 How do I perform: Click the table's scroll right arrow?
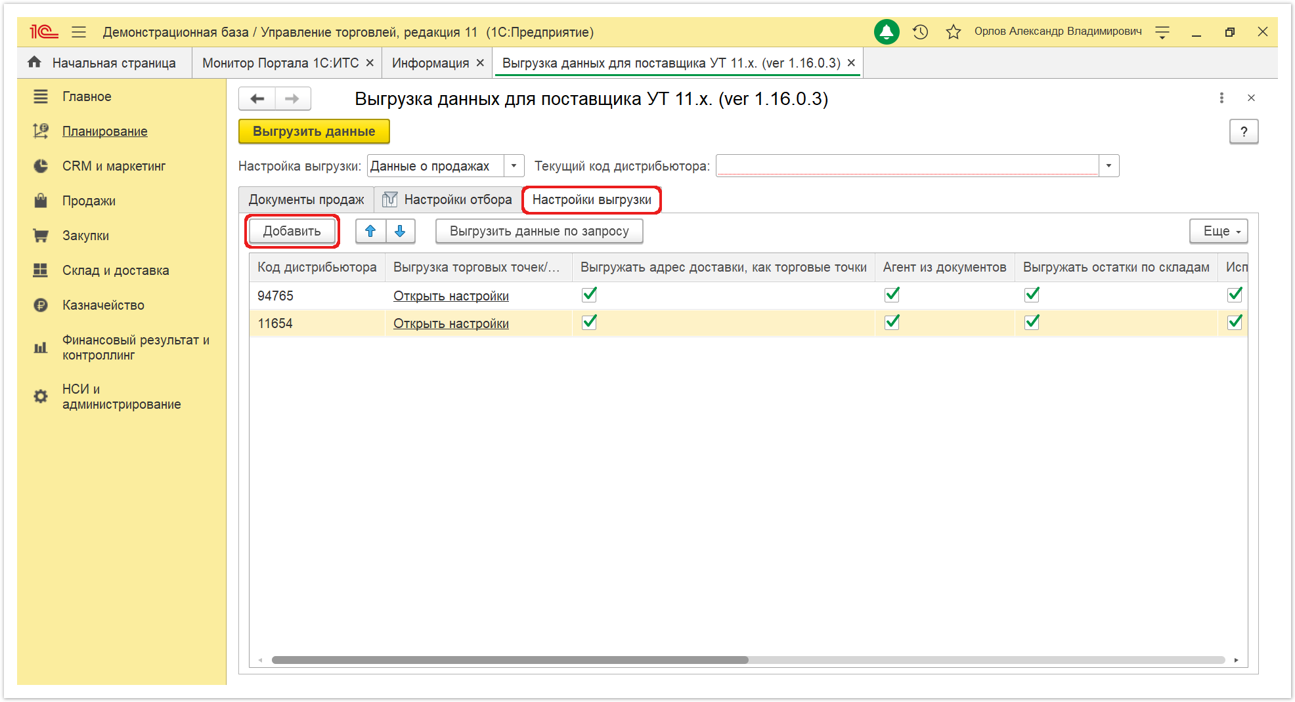(1236, 660)
